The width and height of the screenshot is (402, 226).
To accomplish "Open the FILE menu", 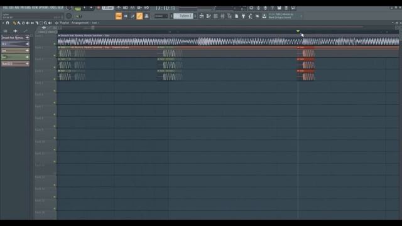I will (x=5, y=8).
